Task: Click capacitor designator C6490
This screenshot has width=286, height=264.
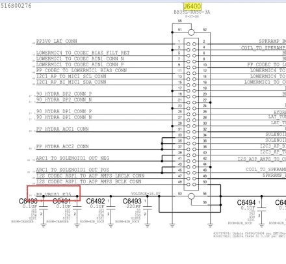Action: click(28, 201)
